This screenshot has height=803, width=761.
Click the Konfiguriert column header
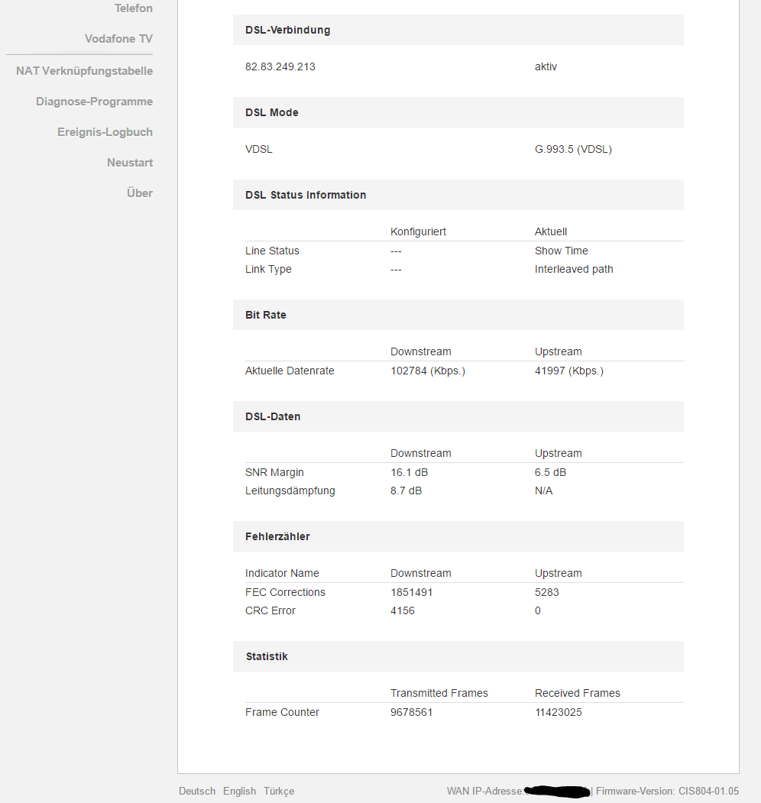tap(418, 232)
